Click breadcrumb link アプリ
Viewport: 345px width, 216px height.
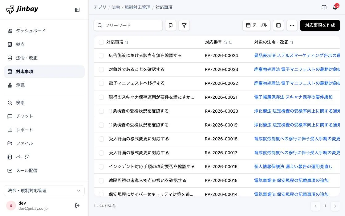(100, 7)
